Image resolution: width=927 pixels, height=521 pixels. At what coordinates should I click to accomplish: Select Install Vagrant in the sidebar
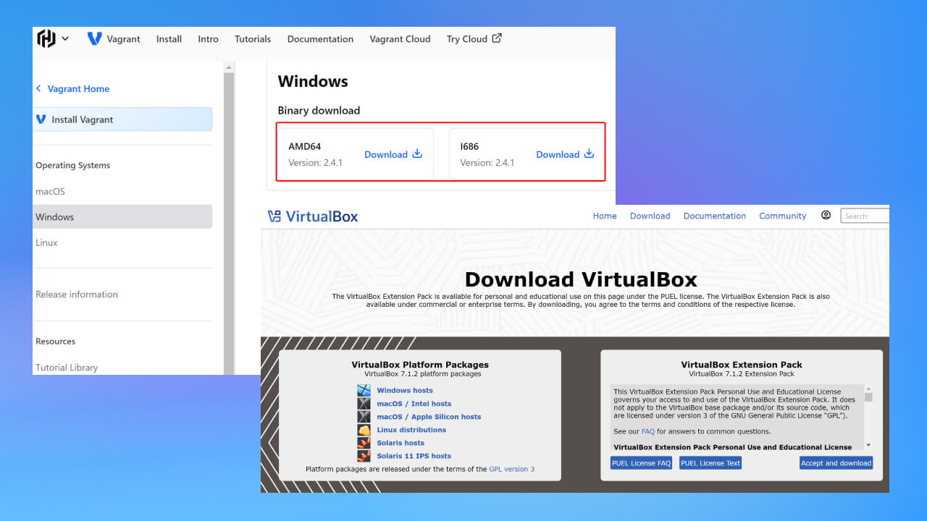point(122,119)
